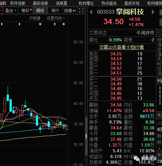Open the 条件选股 menu item
The image size is (162, 166).
coord(18,3)
